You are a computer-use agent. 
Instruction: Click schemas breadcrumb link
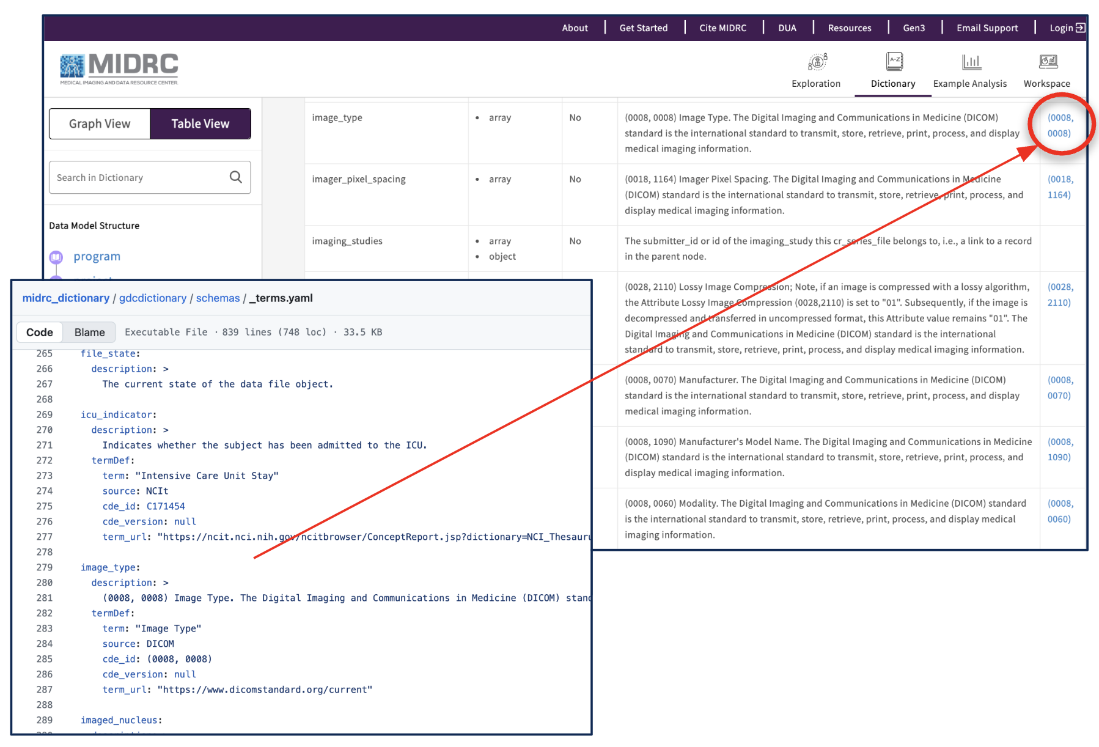[218, 298]
